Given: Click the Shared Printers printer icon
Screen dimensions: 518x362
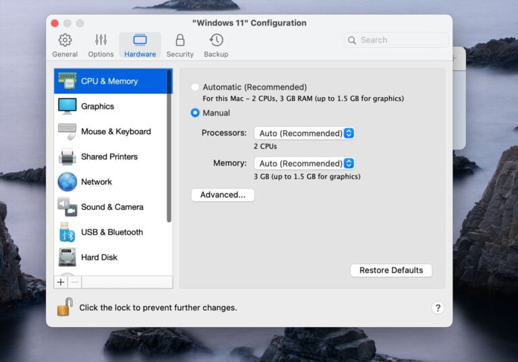Looking at the screenshot, I should coord(67,156).
